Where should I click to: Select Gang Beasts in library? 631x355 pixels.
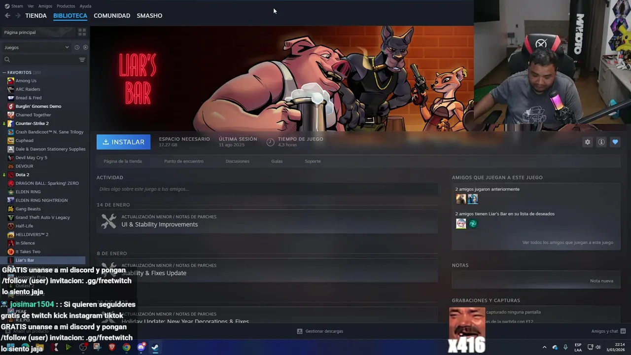(28, 209)
